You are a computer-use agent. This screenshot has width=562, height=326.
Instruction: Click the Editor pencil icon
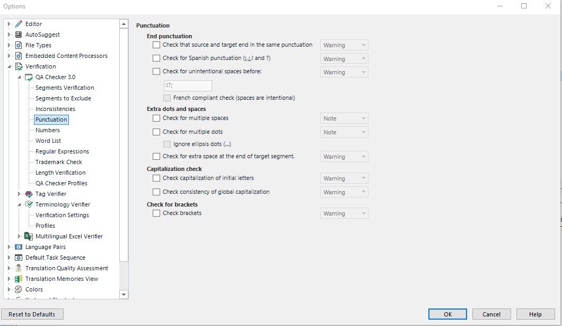19,24
